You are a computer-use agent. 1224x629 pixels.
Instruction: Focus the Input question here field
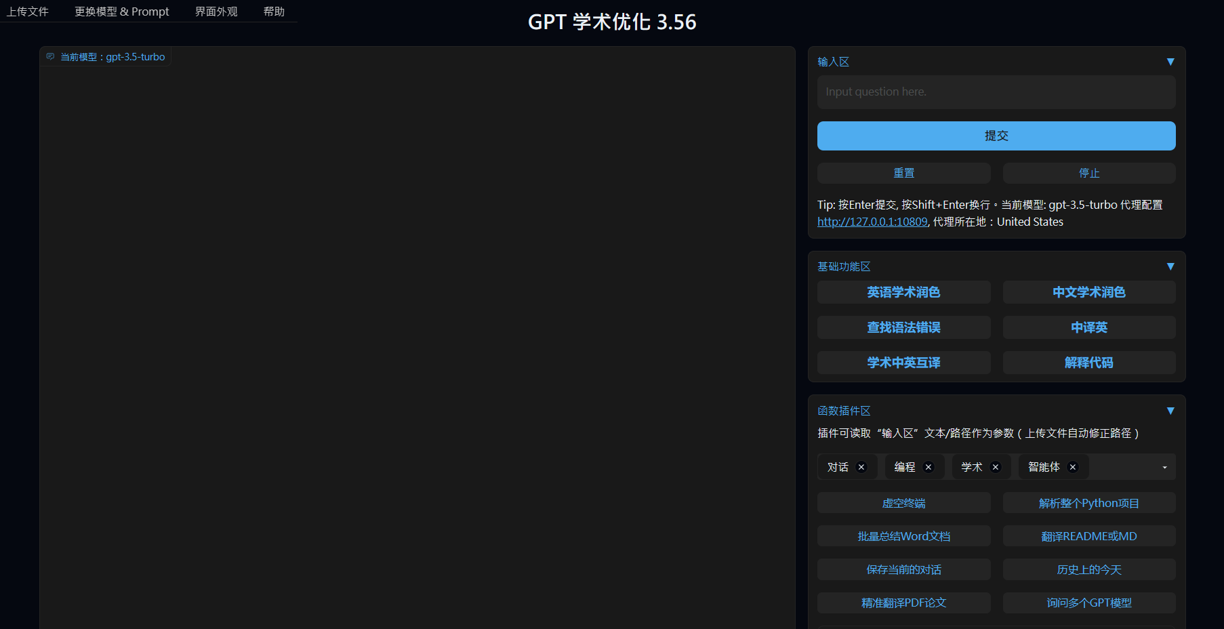click(x=996, y=92)
